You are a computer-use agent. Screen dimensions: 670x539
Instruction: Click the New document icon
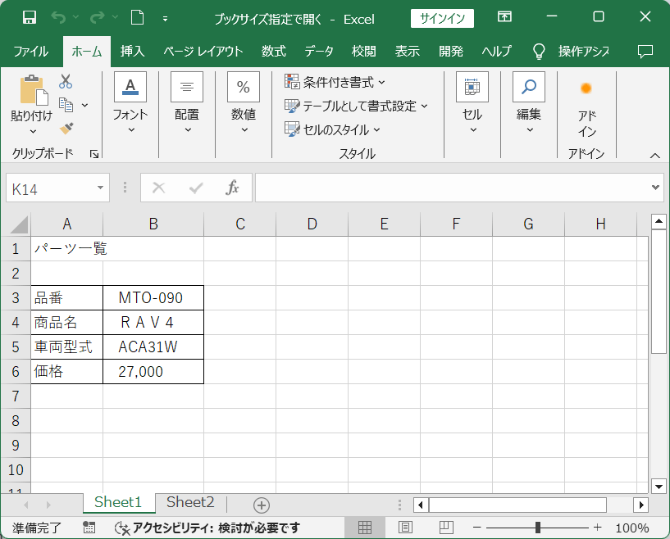coord(137,17)
